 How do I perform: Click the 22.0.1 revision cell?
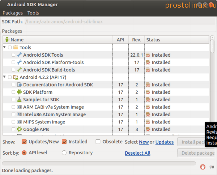tap(137, 55)
